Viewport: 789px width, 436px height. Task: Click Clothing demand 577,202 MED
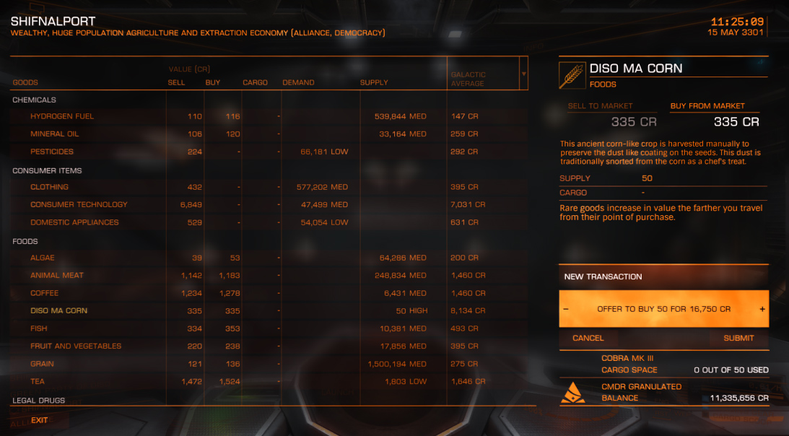pyautogui.click(x=322, y=187)
